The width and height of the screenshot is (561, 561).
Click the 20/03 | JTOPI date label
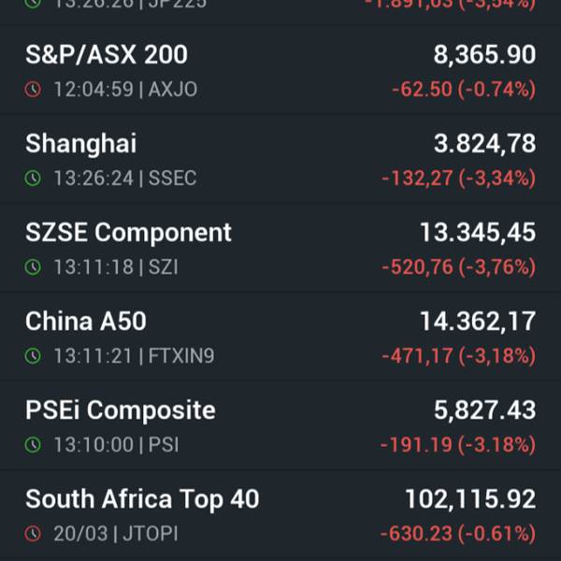(x=115, y=534)
